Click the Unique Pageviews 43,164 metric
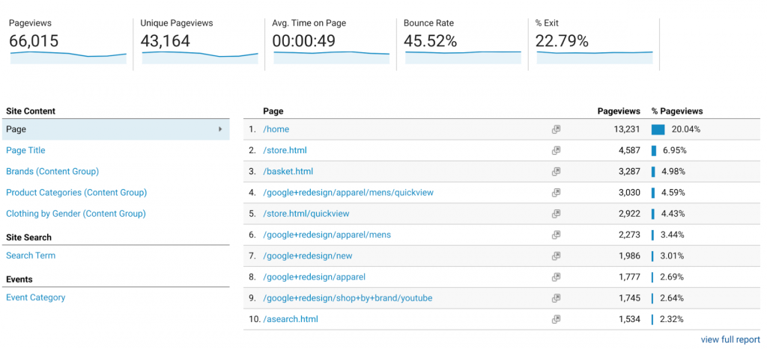Image resolution: width=767 pixels, height=349 pixels. (x=199, y=42)
